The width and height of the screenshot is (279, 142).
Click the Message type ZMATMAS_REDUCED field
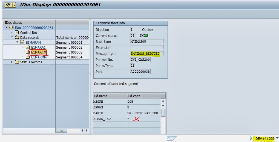[x=147, y=54]
